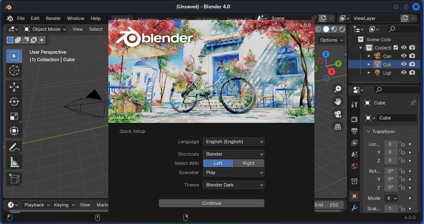The width and height of the screenshot is (424, 224).
Task: Open the Collection properties tab
Action: [354, 181]
